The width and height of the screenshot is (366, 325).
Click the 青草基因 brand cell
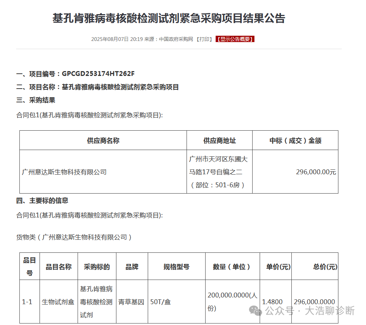[x=131, y=302]
